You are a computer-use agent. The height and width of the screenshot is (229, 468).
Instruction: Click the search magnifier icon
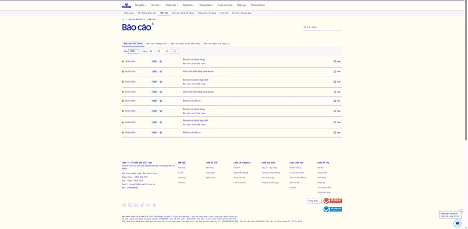pyautogui.click(x=304, y=27)
